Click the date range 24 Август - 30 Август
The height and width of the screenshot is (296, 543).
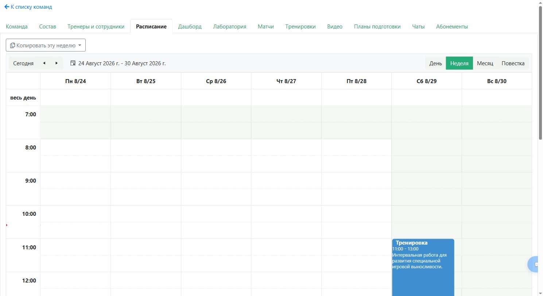[122, 63]
